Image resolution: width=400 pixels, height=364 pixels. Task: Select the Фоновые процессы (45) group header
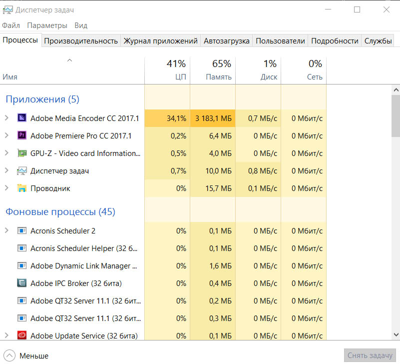pos(60,211)
